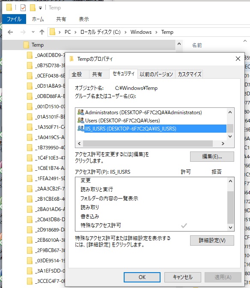This screenshot has width=250, height=288.
Task: Select the _0B75D738 folder in the tree
Action: [46, 65]
